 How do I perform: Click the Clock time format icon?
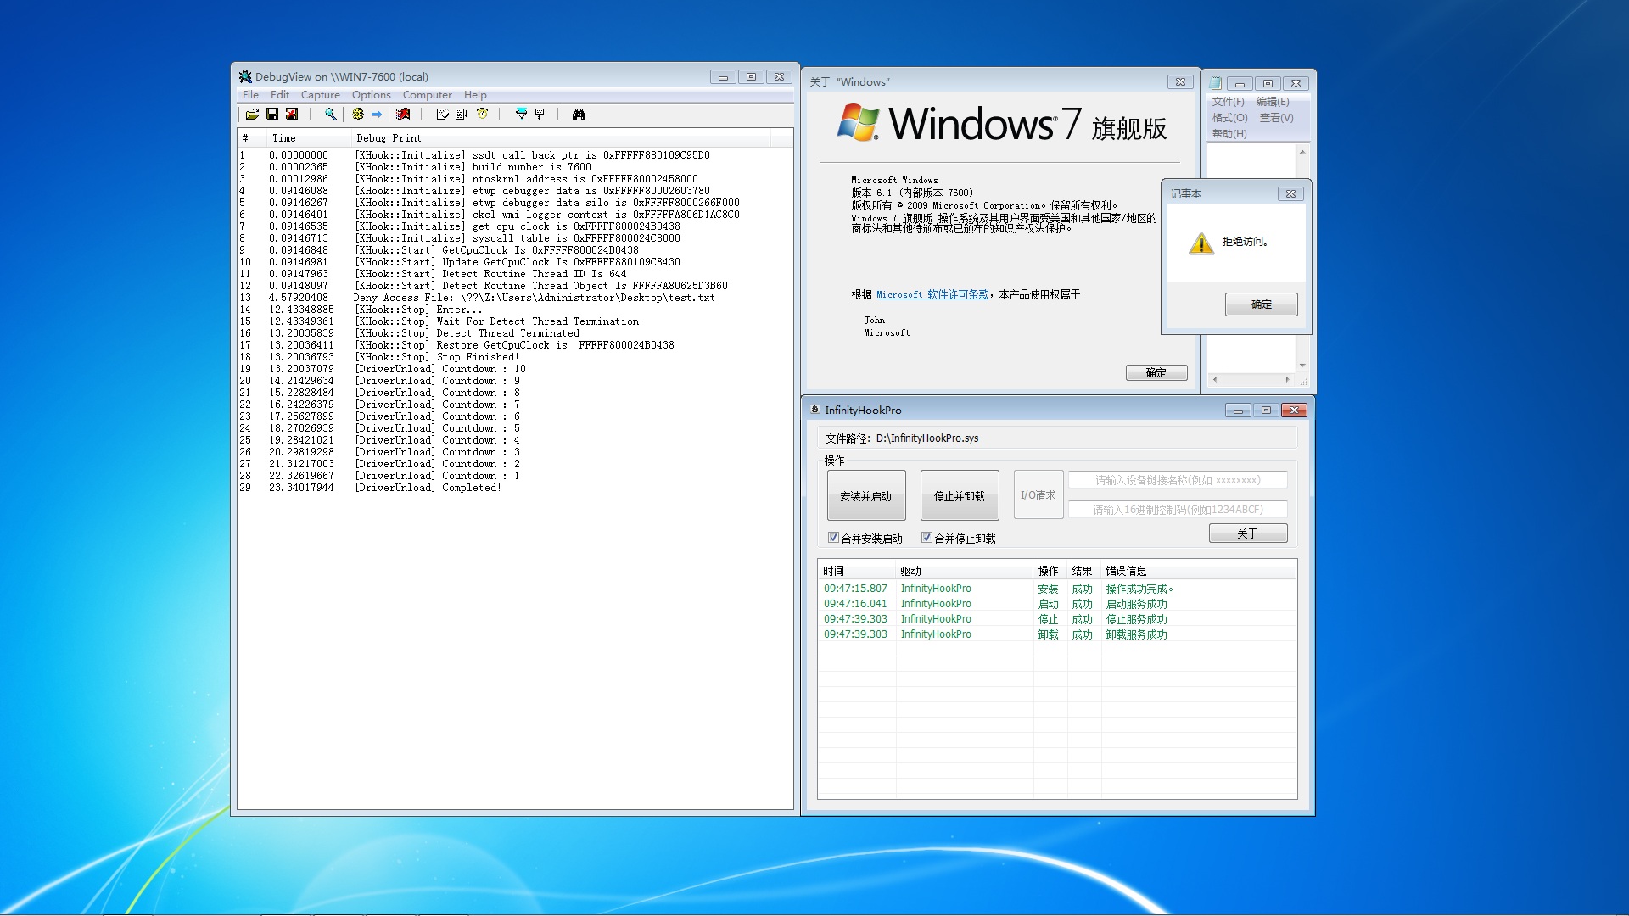pyautogui.click(x=482, y=114)
